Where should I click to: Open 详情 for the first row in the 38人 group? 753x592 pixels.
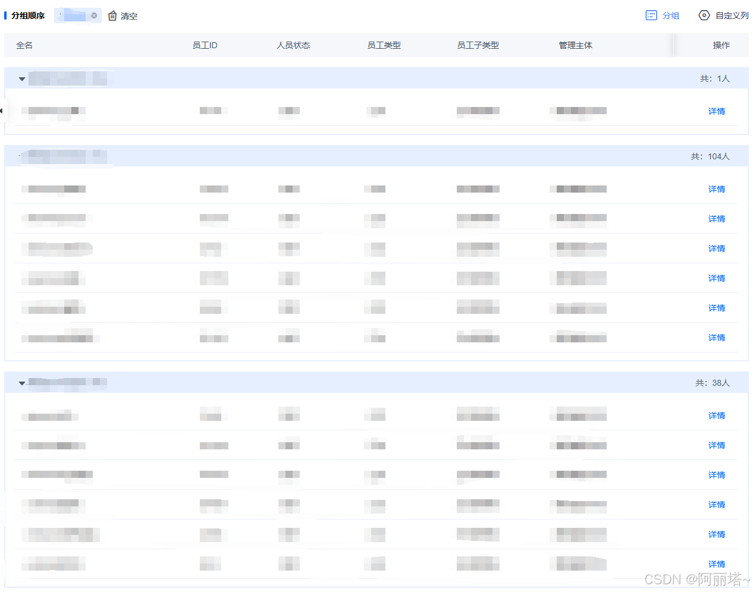(716, 415)
